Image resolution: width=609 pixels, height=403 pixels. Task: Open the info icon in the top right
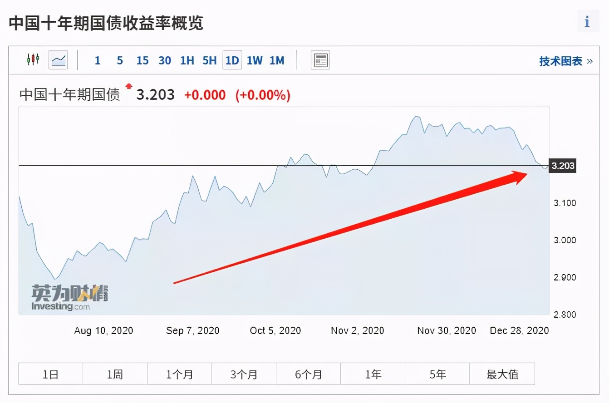point(588,21)
